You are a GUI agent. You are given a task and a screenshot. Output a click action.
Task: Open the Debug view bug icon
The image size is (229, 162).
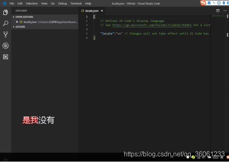tap(5, 45)
